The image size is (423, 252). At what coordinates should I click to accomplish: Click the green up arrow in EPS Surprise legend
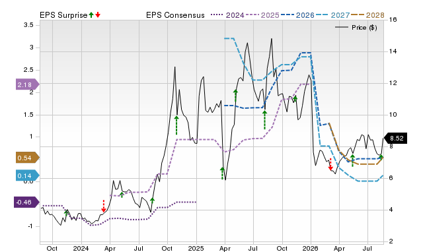click(91, 15)
